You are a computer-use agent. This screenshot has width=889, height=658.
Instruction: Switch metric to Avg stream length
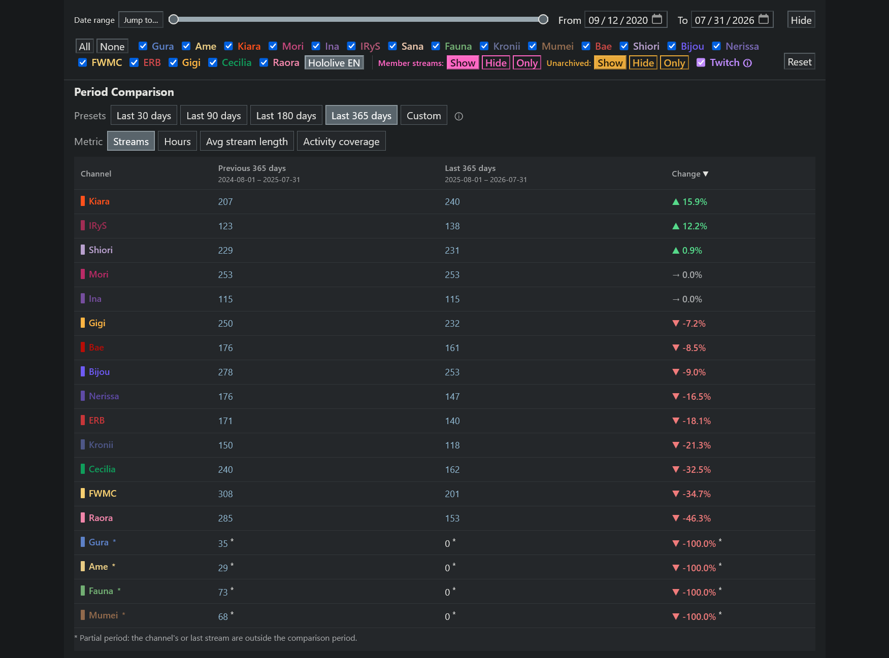(x=247, y=141)
